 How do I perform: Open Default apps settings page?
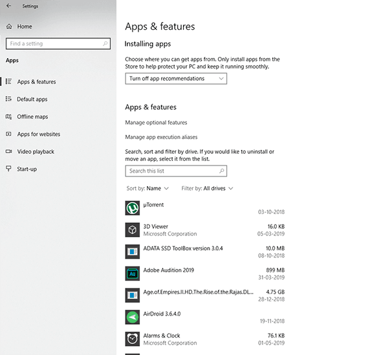32,99
